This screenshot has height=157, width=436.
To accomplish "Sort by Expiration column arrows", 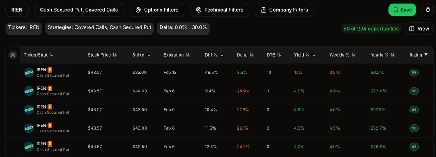I will 187,55.
